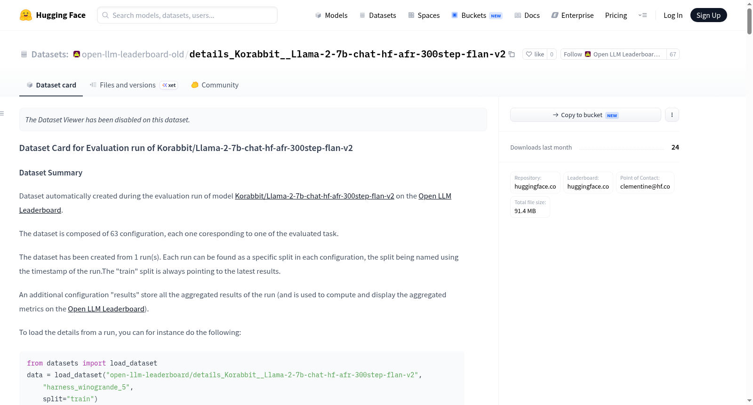Open Pricing page
The height and width of the screenshot is (405, 753).
tap(616, 15)
